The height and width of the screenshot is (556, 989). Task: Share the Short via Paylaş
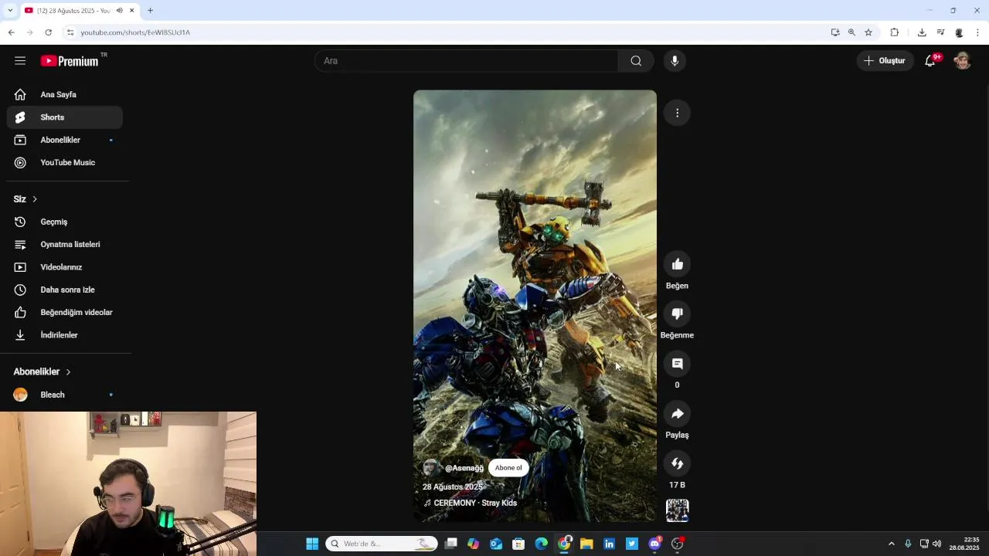coord(678,414)
